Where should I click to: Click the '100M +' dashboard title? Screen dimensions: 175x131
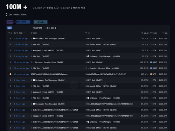pyautogui.click(x=16, y=7)
